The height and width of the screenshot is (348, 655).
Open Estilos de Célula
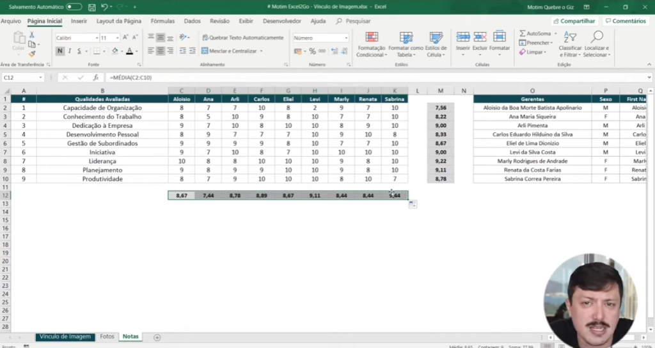click(436, 44)
